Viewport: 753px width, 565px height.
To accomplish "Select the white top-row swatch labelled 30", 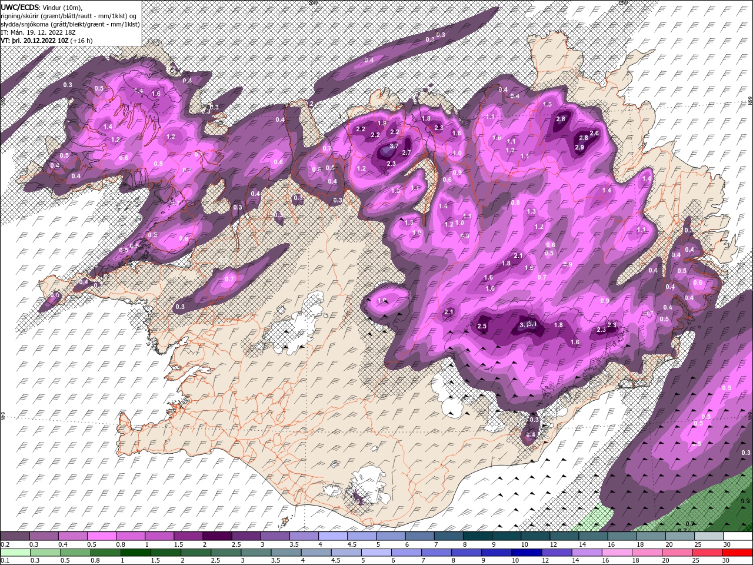I will [737, 536].
